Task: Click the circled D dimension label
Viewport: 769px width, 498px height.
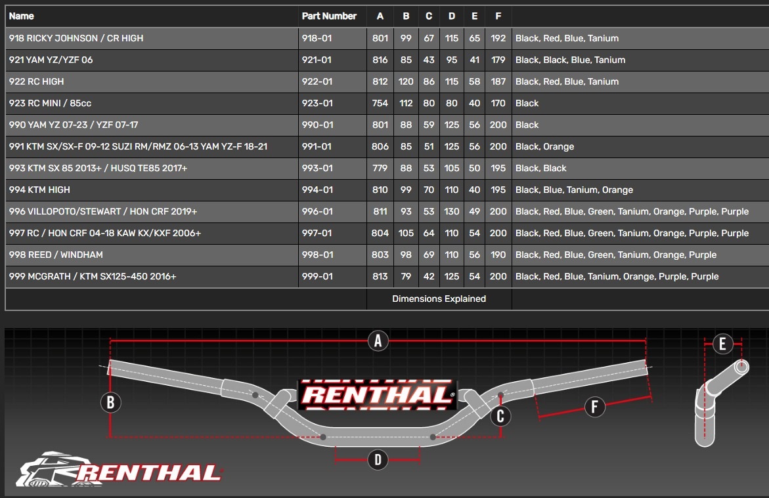Action: [378, 460]
